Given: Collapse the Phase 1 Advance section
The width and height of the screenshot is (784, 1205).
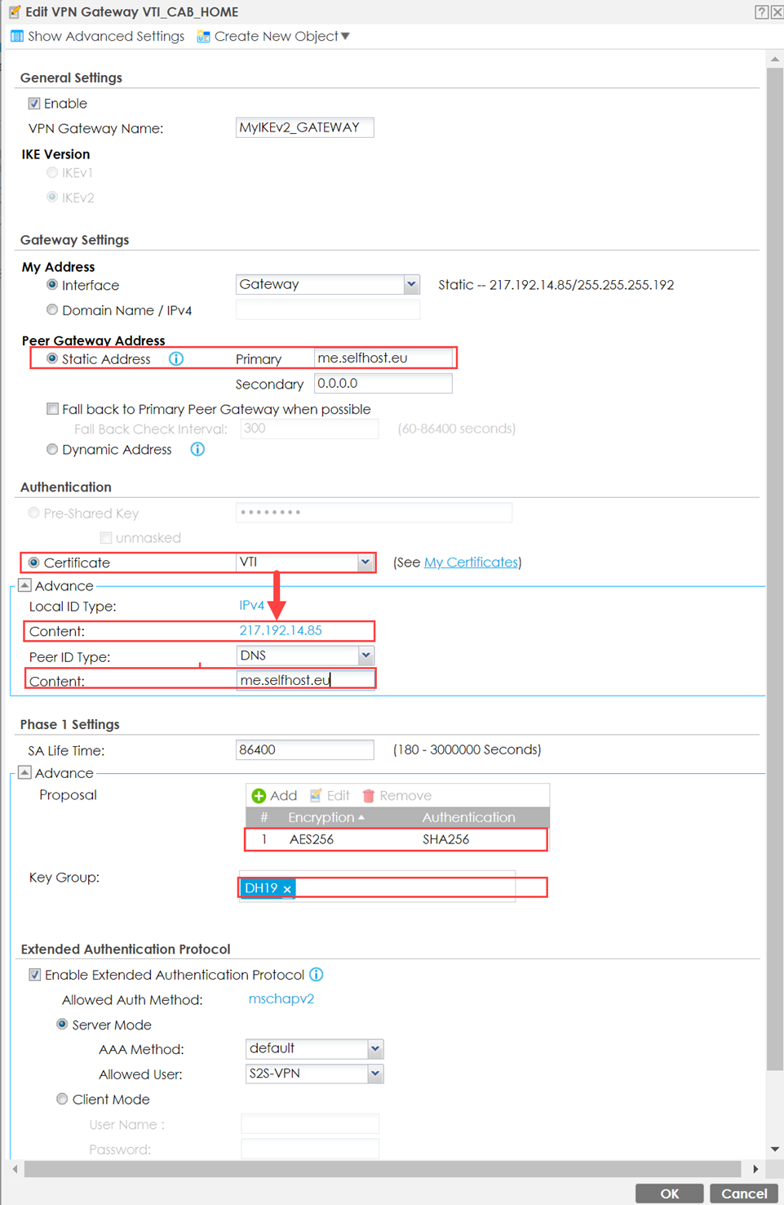Looking at the screenshot, I should [x=24, y=772].
